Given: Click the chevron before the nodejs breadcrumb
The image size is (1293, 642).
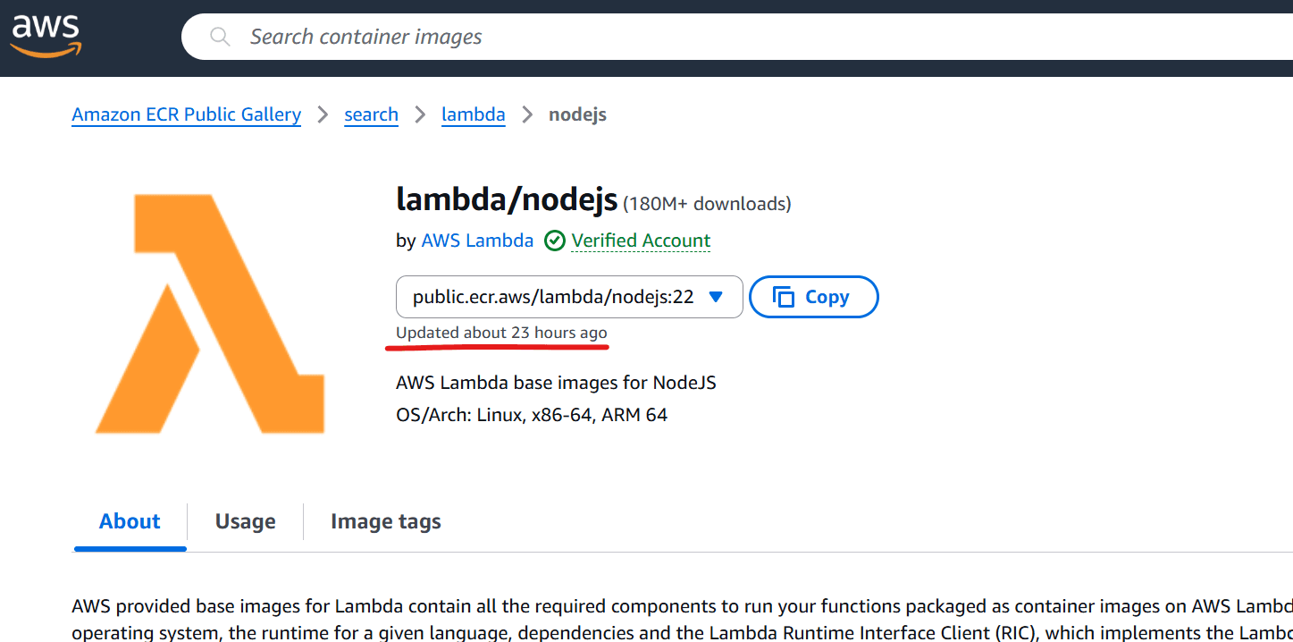Looking at the screenshot, I should point(527,114).
